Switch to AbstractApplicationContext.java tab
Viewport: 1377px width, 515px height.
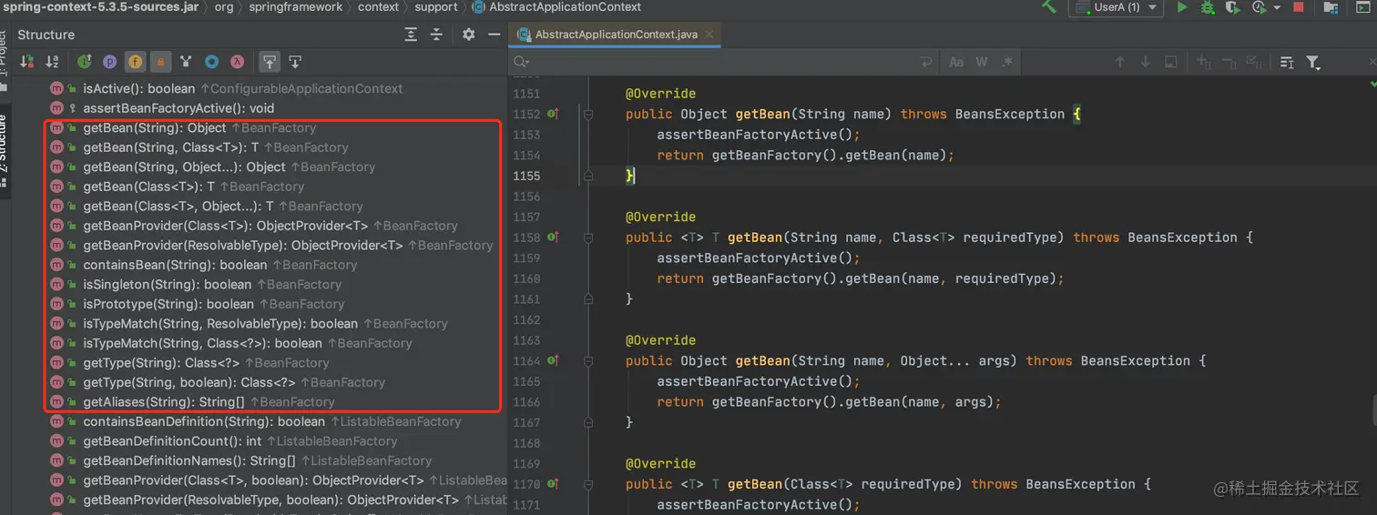click(616, 35)
